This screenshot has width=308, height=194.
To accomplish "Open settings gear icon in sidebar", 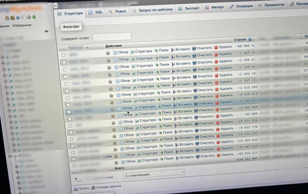I will (29, 18).
